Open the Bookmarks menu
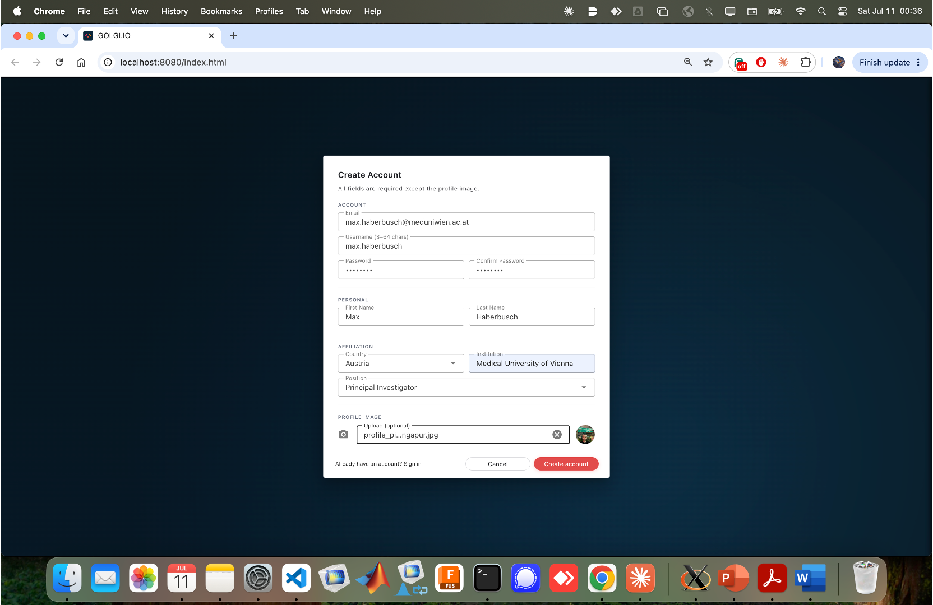933x605 pixels. point(221,11)
